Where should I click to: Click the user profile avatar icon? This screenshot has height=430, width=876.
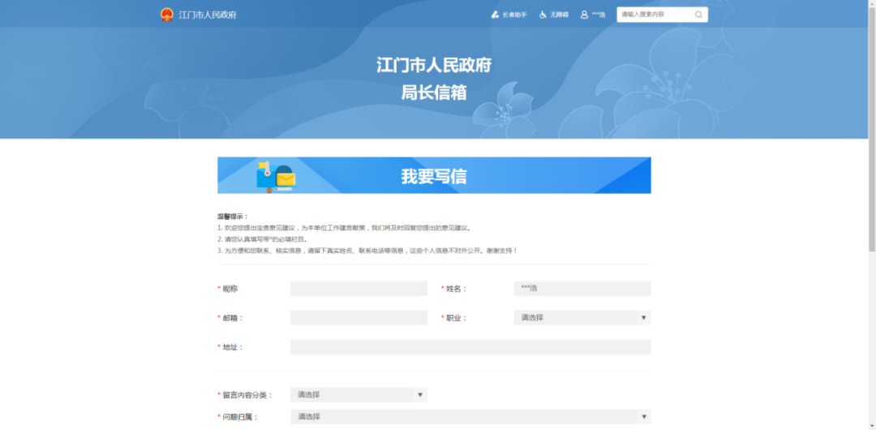point(584,15)
